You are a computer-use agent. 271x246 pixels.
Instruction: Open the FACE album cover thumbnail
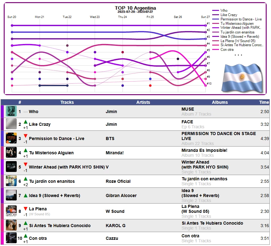click(11, 124)
